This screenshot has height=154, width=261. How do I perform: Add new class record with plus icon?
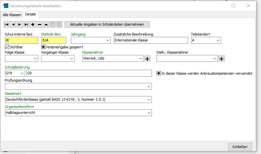point(33,24)
